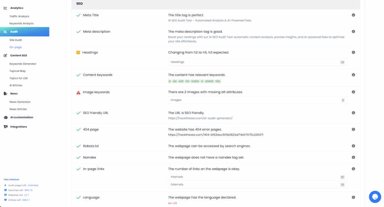Click the green checkmark beside Language
Screen dimensions: 384x207
[78, 198]
